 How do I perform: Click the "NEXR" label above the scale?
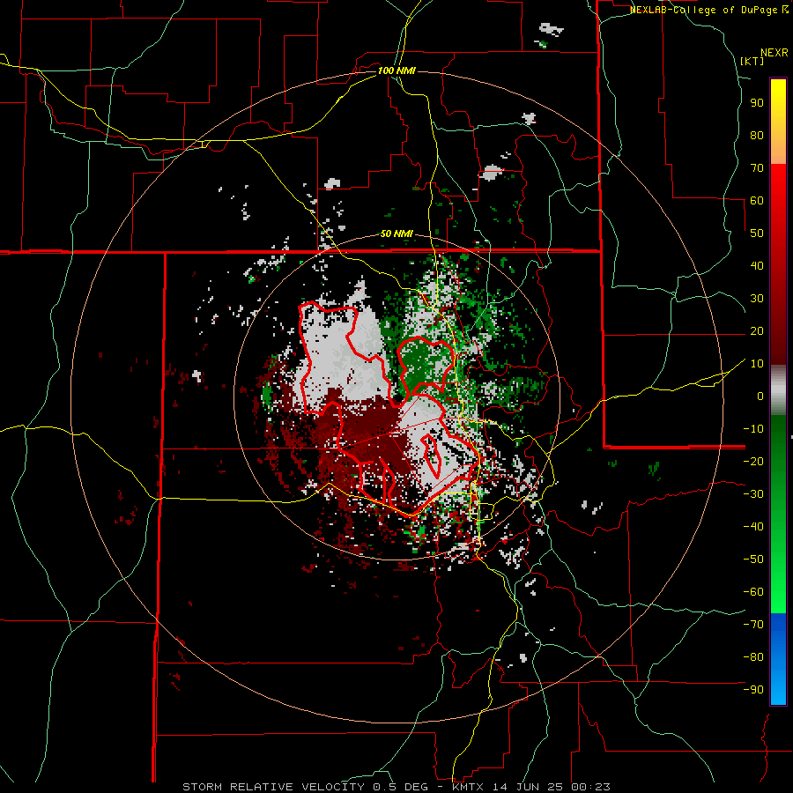click(774, 53)
